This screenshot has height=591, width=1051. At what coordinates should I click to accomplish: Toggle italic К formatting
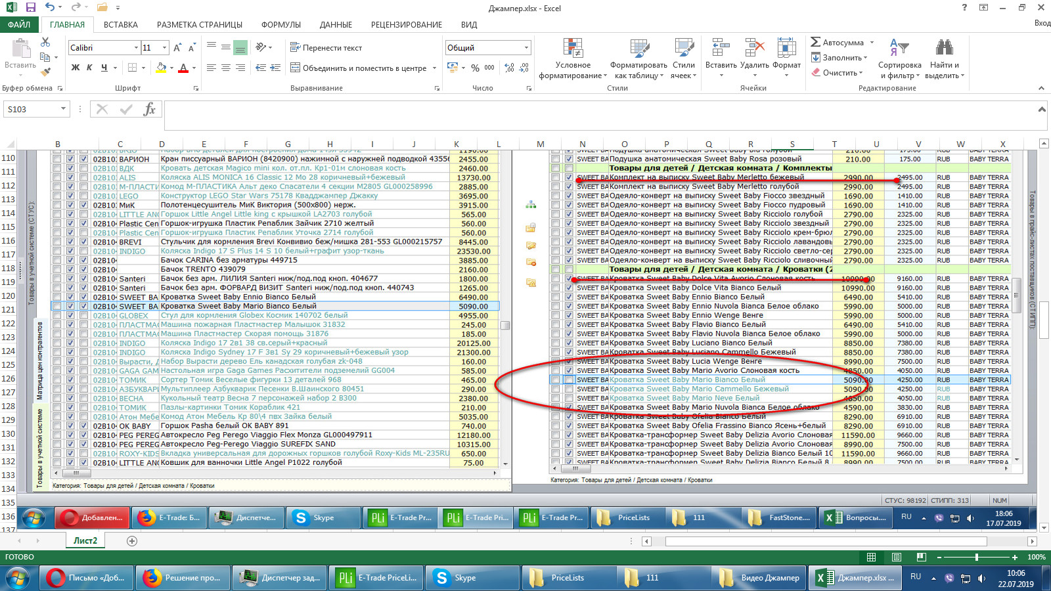coord(89,68)
